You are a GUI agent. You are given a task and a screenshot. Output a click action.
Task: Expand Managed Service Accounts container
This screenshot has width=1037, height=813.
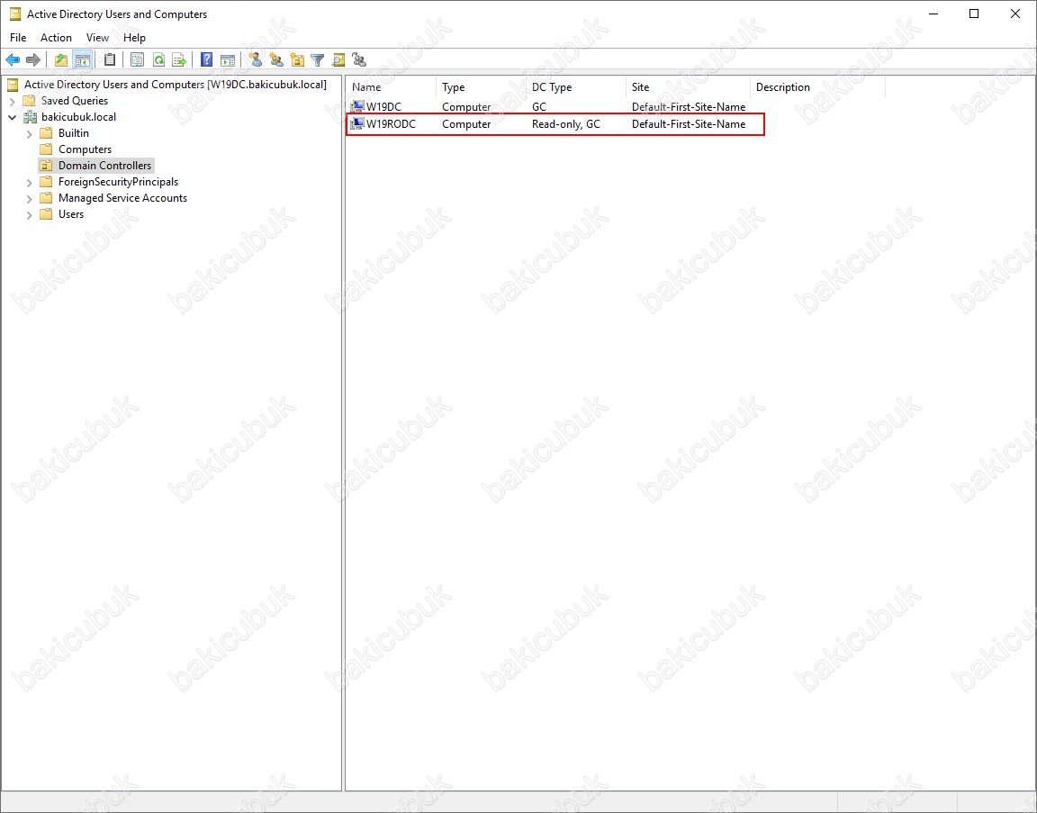29,198
